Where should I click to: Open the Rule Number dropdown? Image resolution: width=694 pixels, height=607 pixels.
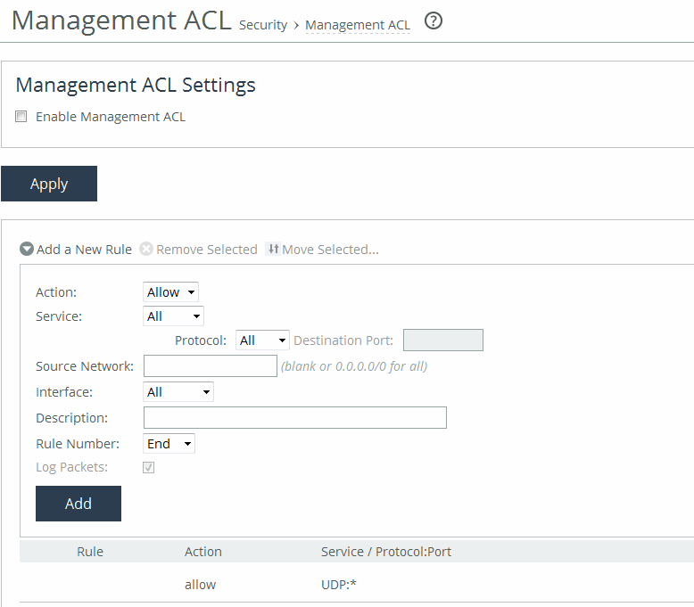point(169,444)
